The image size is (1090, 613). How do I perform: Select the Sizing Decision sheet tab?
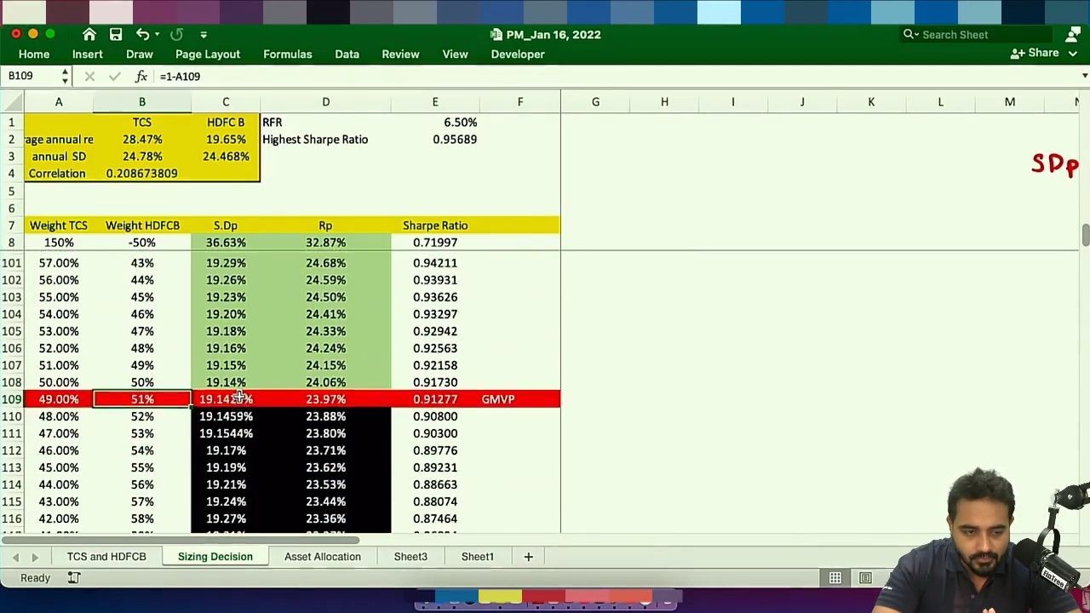pos(215,557)
